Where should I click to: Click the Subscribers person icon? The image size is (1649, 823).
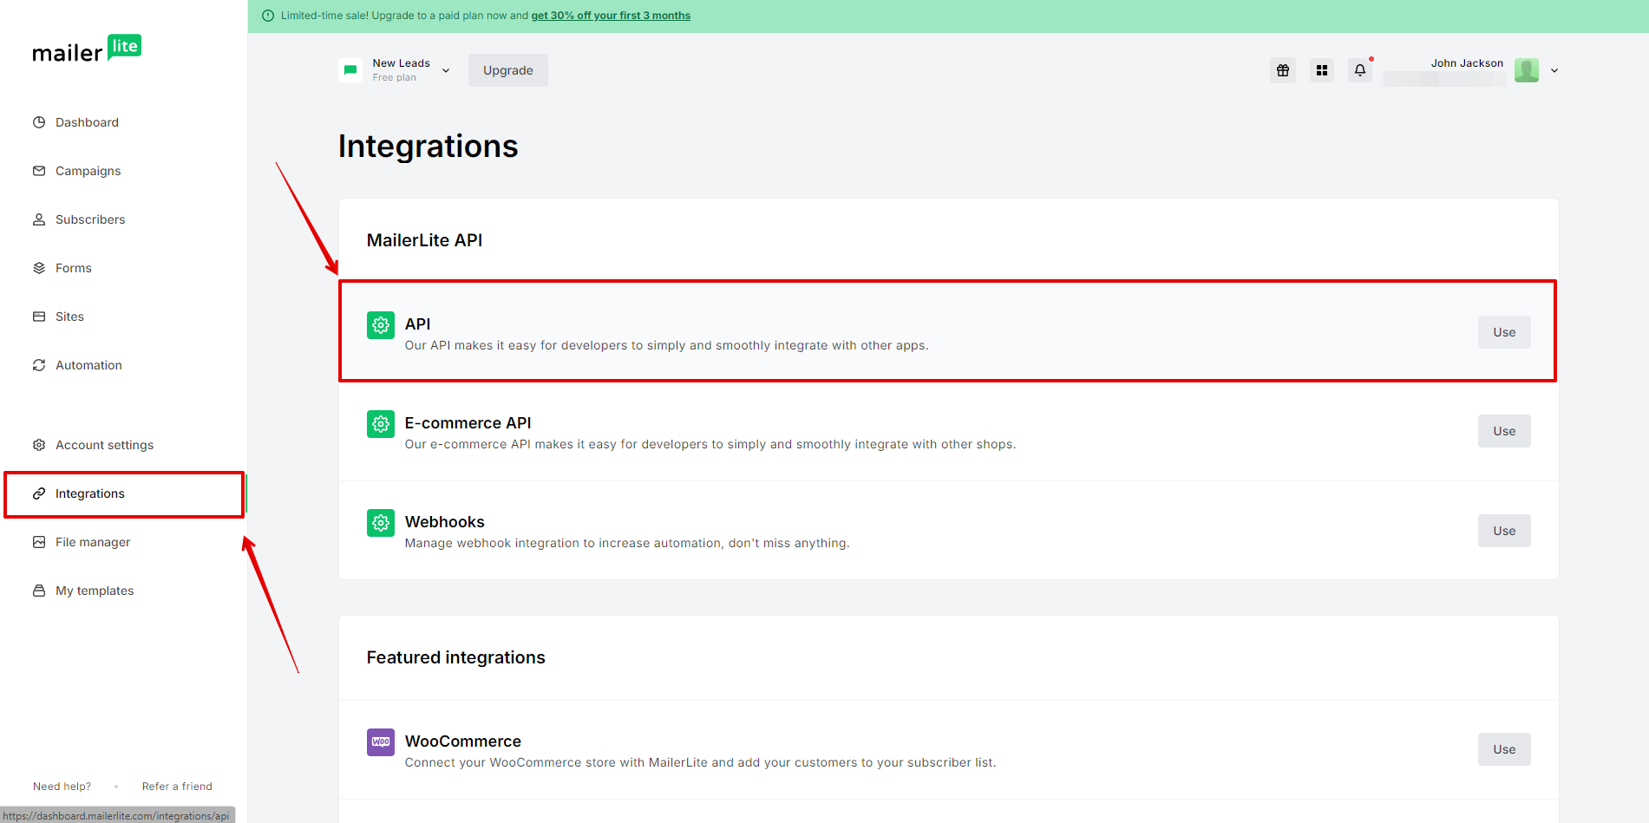click(39, 219)
